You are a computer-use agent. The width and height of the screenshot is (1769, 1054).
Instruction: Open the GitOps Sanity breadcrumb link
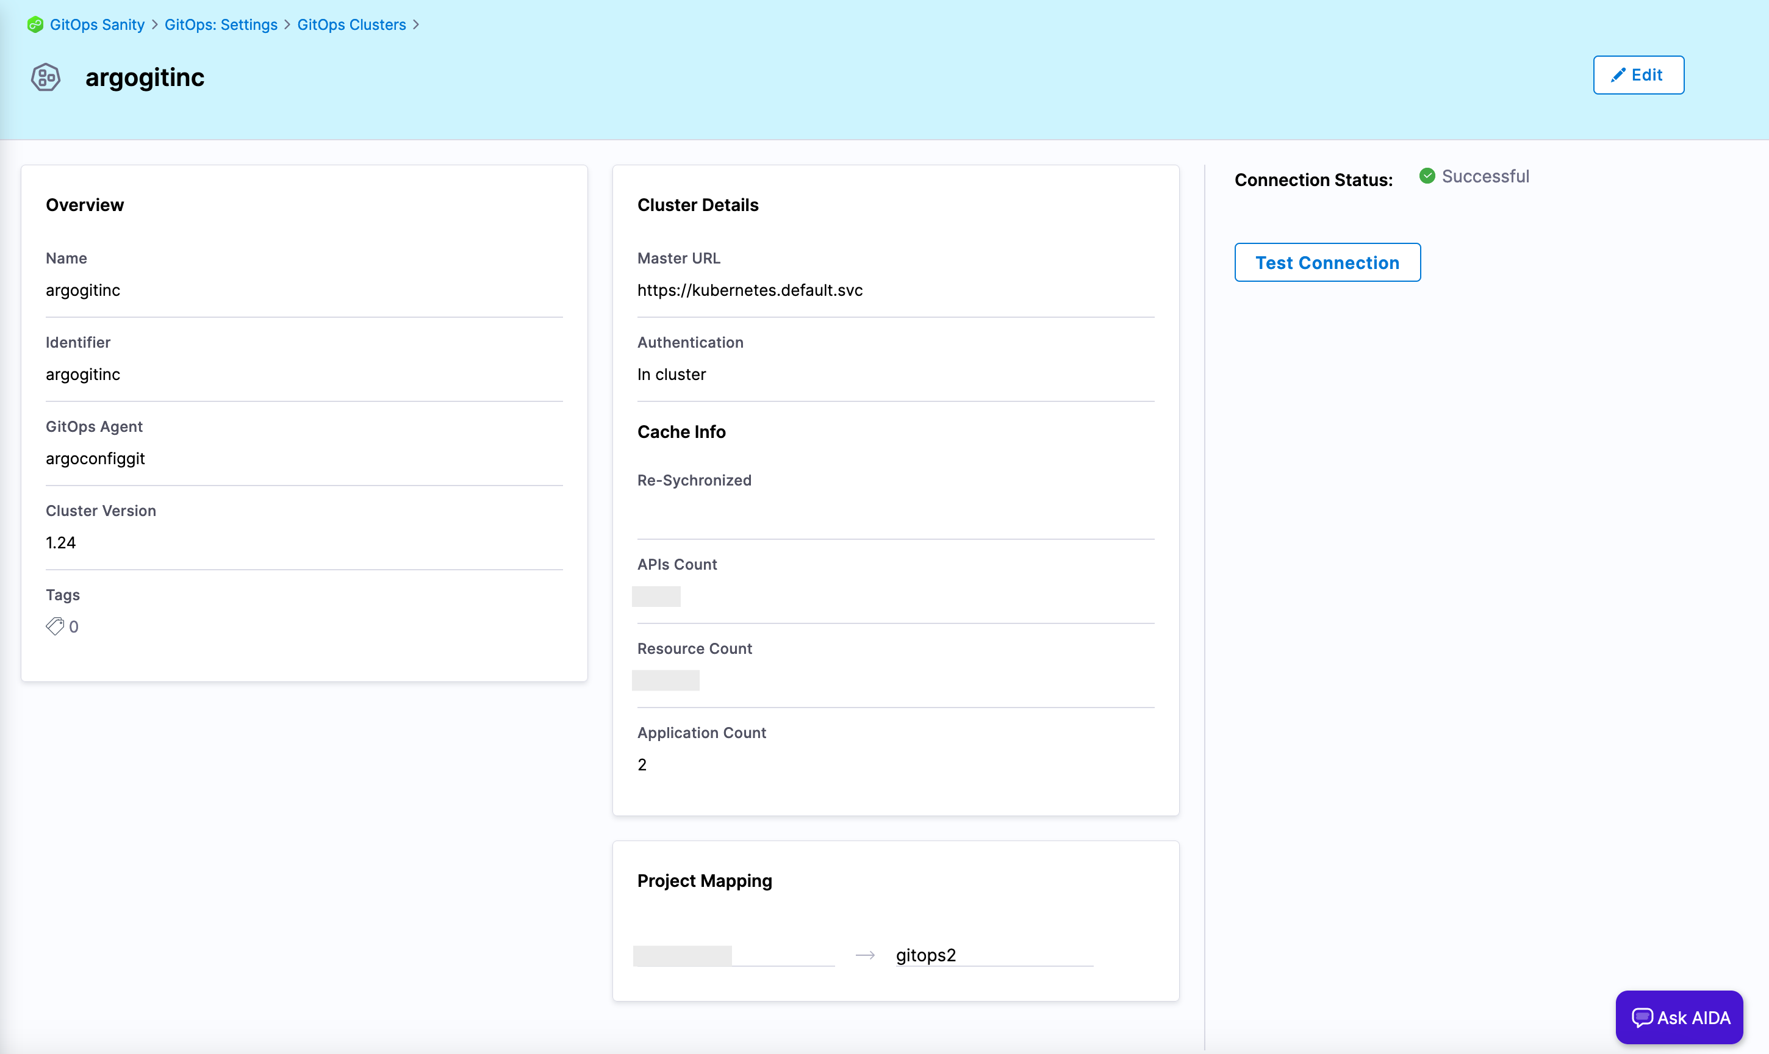(97, 25)
